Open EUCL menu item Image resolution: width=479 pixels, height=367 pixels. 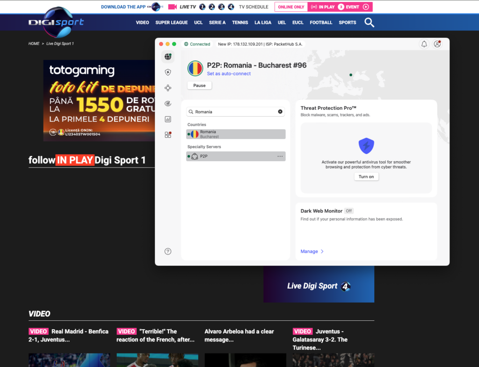click(x=298, y=22)
